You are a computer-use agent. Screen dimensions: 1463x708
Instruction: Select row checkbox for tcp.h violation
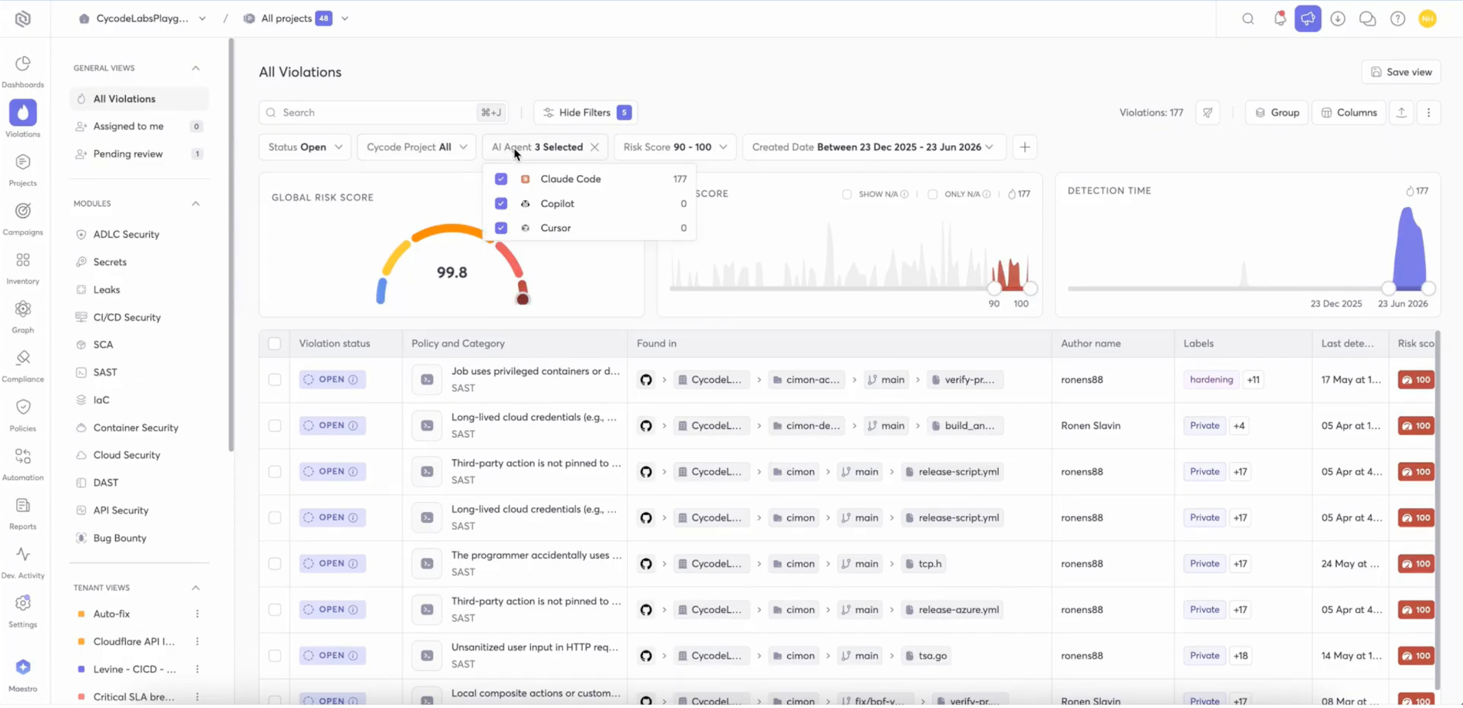(274, 564)
